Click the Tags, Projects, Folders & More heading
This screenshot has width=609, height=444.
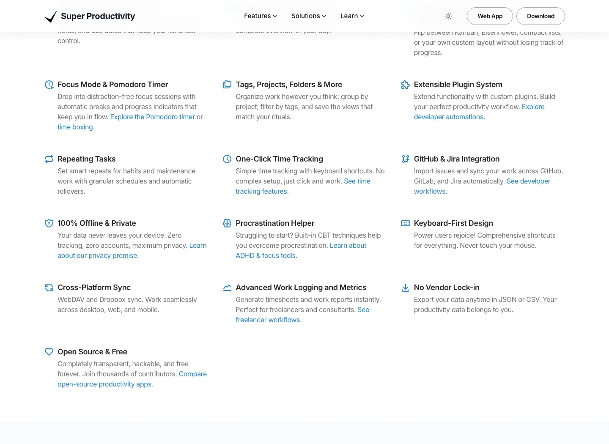(289, 85)
